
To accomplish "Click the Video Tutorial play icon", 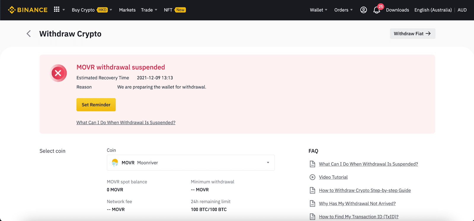I will (312, 177).
